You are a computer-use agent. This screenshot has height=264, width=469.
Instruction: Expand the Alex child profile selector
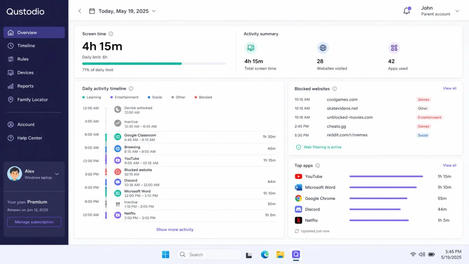click(57, 174)
